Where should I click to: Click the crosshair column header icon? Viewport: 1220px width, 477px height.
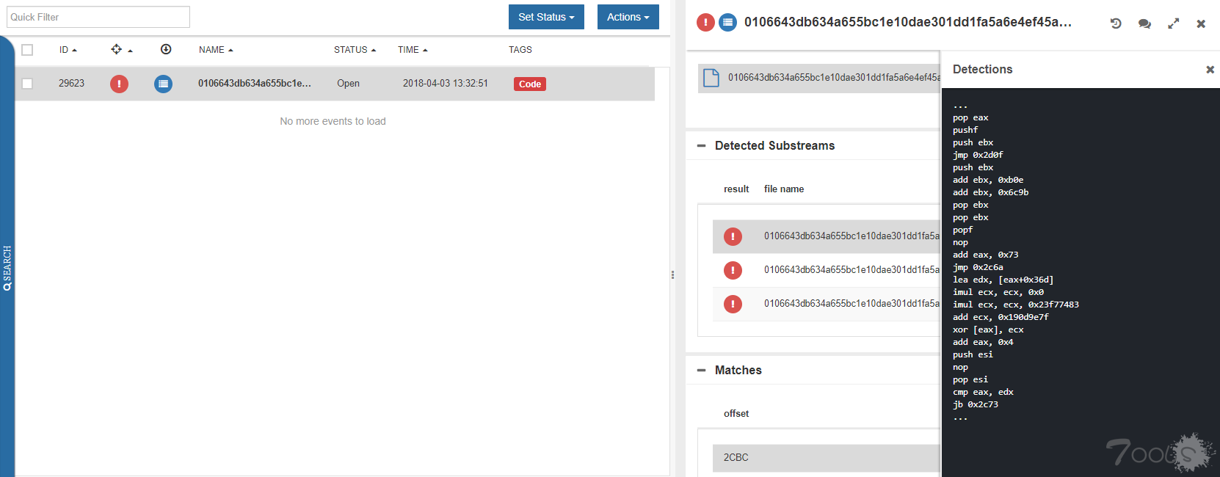[117, 49]
